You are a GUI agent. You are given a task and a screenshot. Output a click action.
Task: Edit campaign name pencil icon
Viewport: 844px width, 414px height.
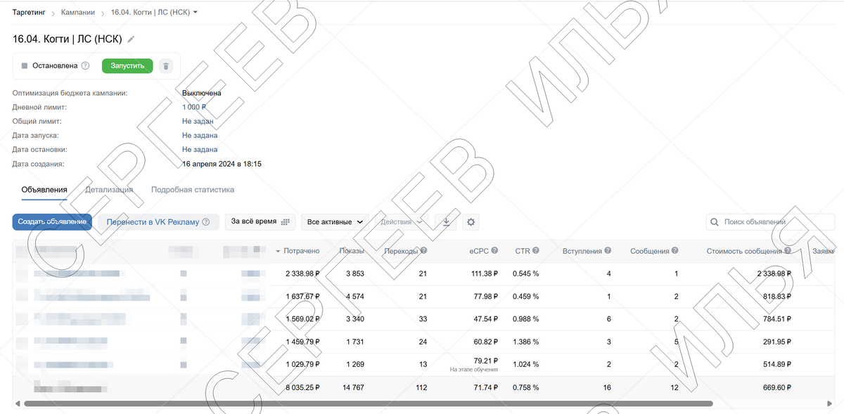tap(131, 39)
